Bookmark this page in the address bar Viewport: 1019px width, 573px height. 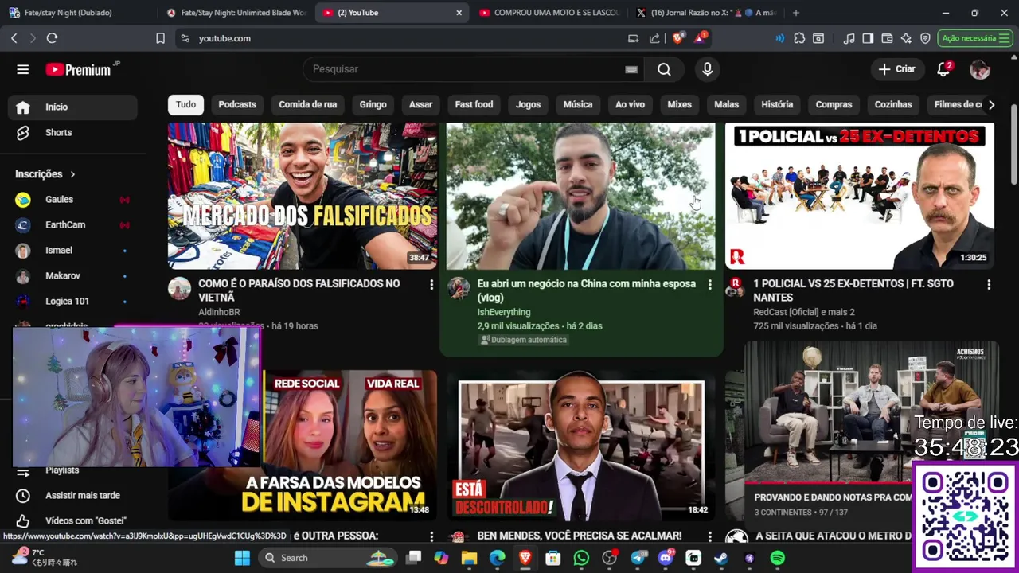click(160, 38)
